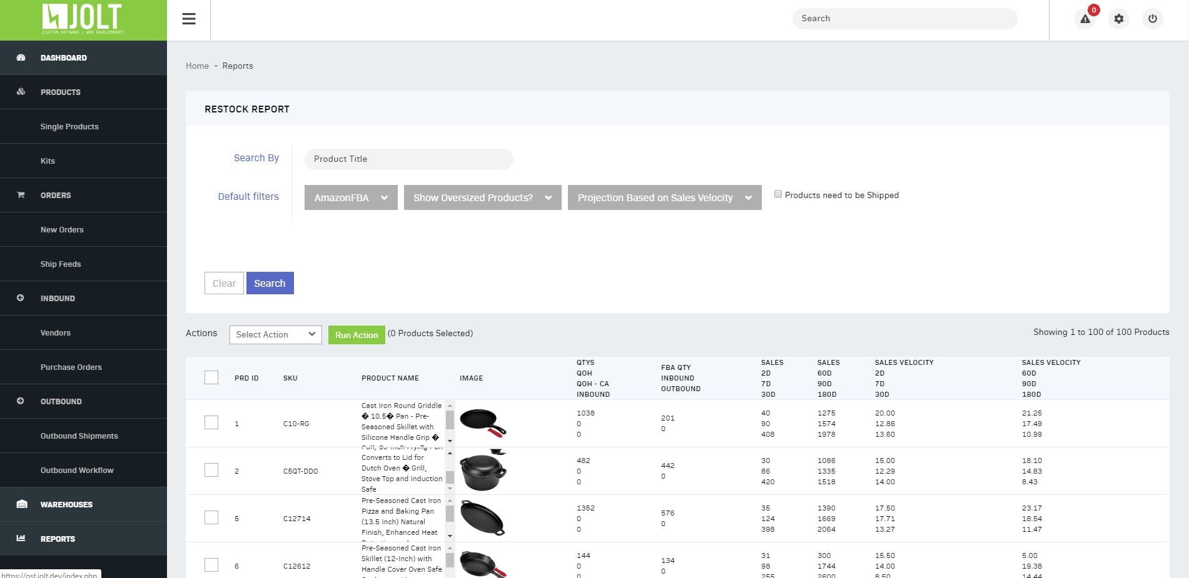The image size is (1189, 578).
Task: Open the AmazonFBA filter dropdown
Action: pos(350,197)
